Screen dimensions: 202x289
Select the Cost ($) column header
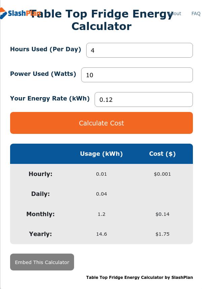tap(162, 154)
